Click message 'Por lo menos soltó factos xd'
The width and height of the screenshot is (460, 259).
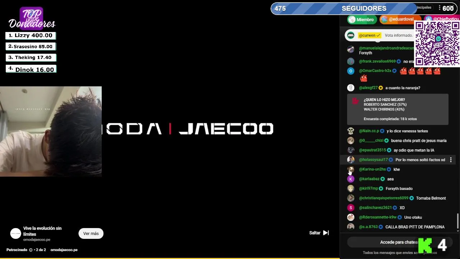click(x=420, y=160)
